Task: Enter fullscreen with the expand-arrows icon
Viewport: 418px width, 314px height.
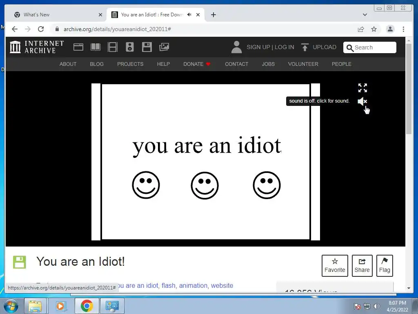Action: pyautogui.click(x=362, y=88)
